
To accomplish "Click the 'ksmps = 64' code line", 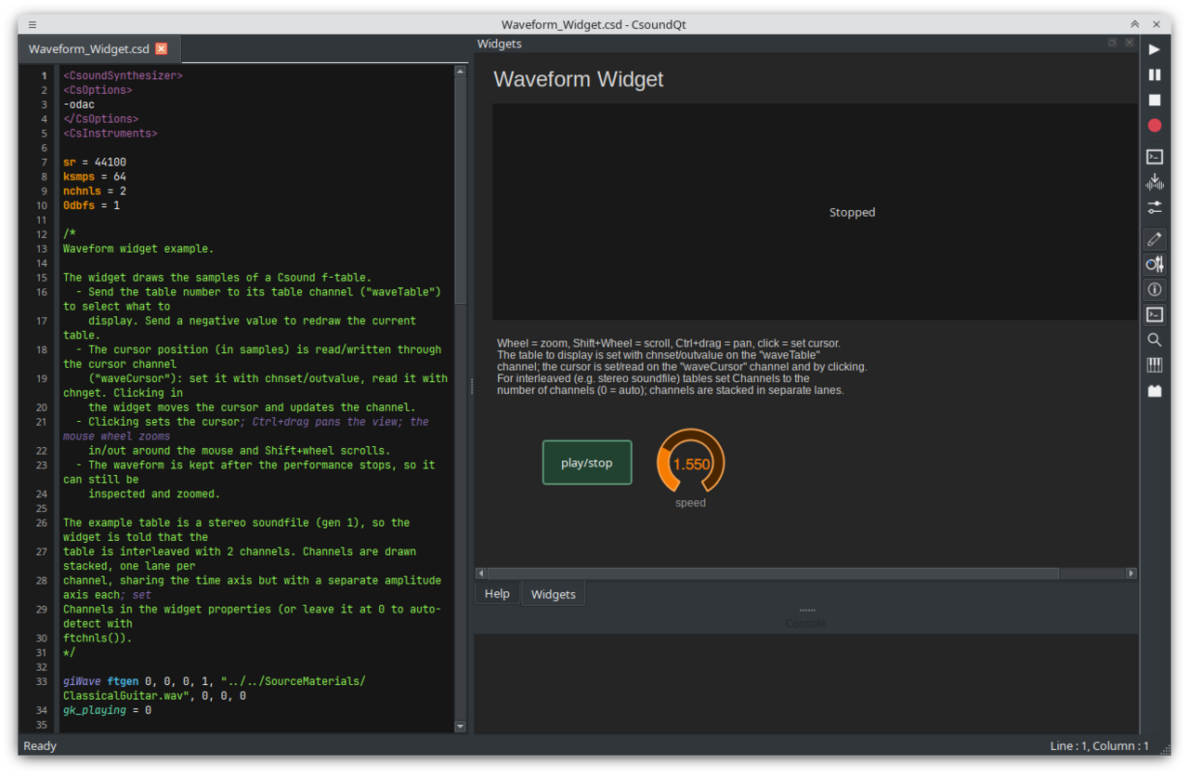I will (x=95, y=177).
